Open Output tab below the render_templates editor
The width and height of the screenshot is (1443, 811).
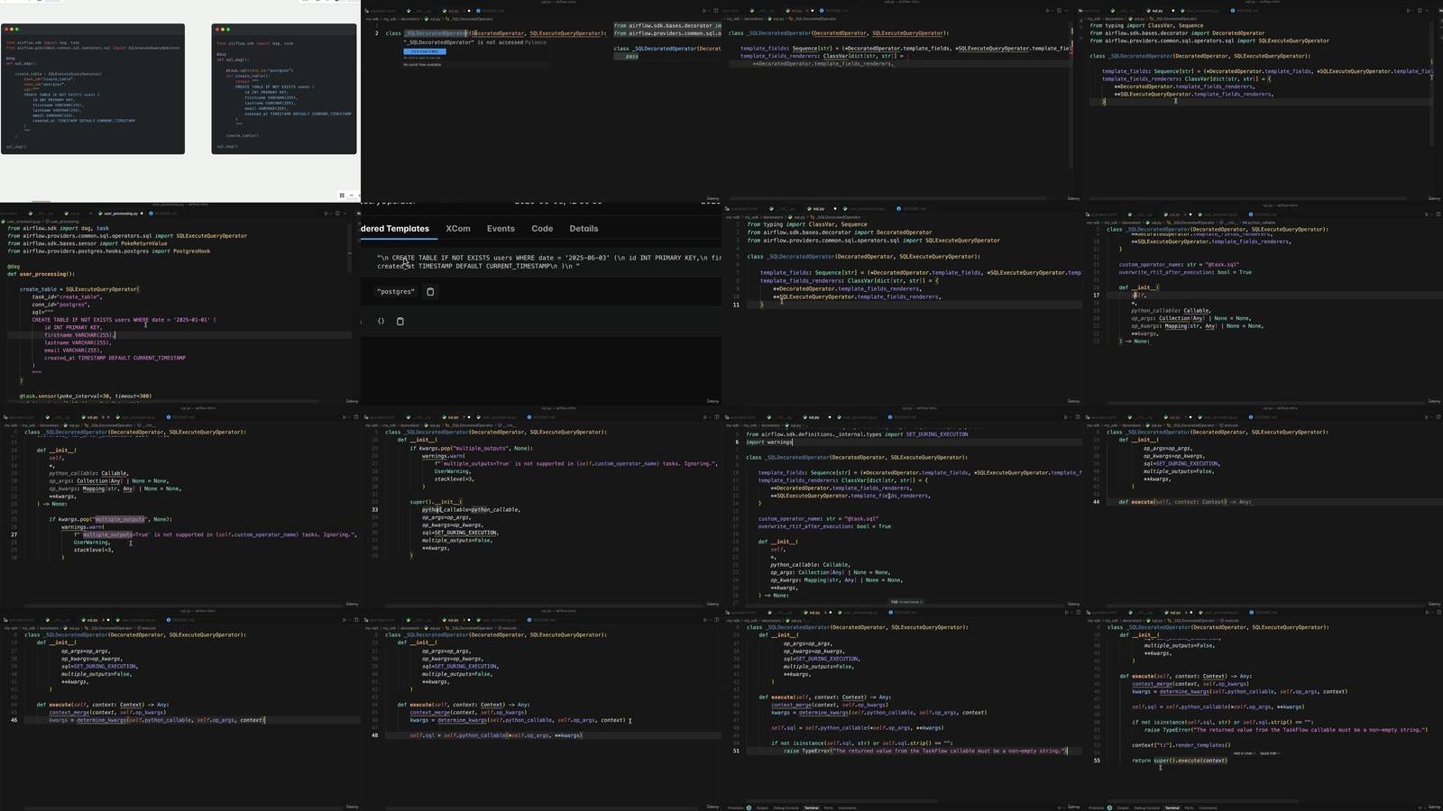pos(1123,807)
